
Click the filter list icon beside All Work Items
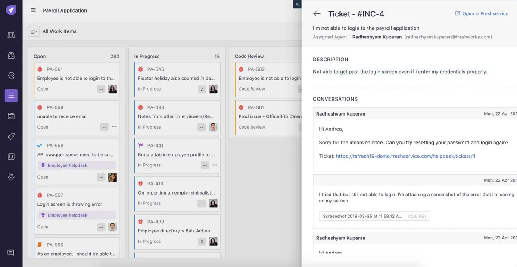(34, 31)
